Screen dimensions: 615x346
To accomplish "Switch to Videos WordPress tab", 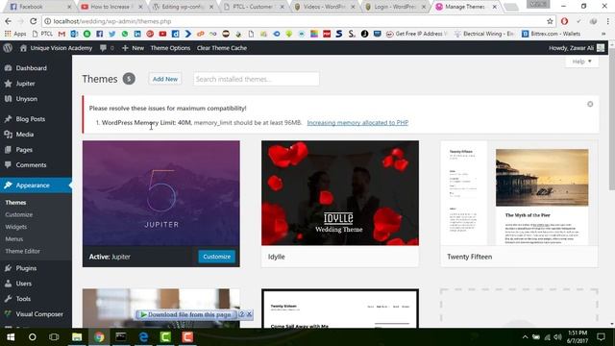I will (325, 7).
